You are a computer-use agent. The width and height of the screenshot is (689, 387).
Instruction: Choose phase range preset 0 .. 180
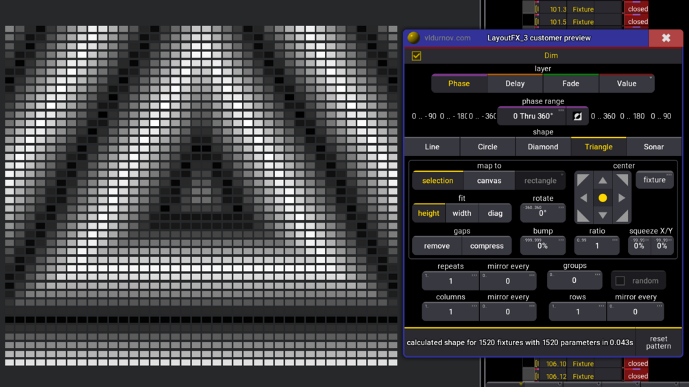click(632, 116)
